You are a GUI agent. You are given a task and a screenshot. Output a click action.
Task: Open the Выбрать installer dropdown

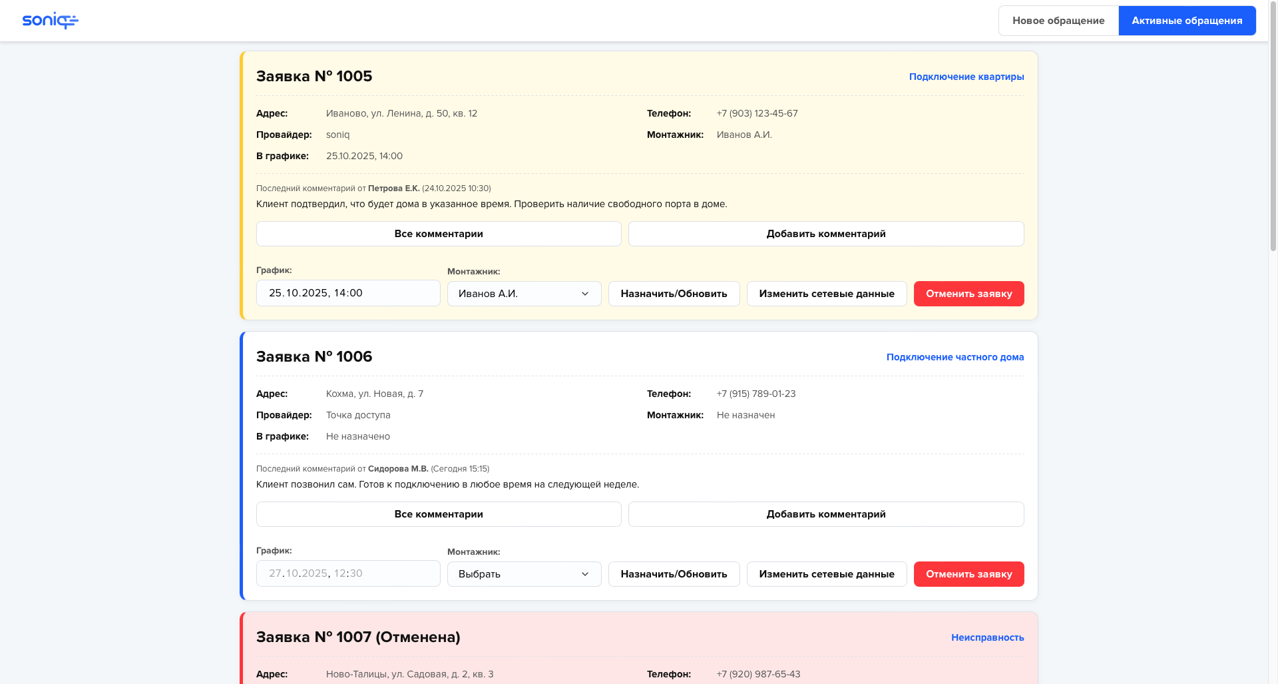coord(524,574)
